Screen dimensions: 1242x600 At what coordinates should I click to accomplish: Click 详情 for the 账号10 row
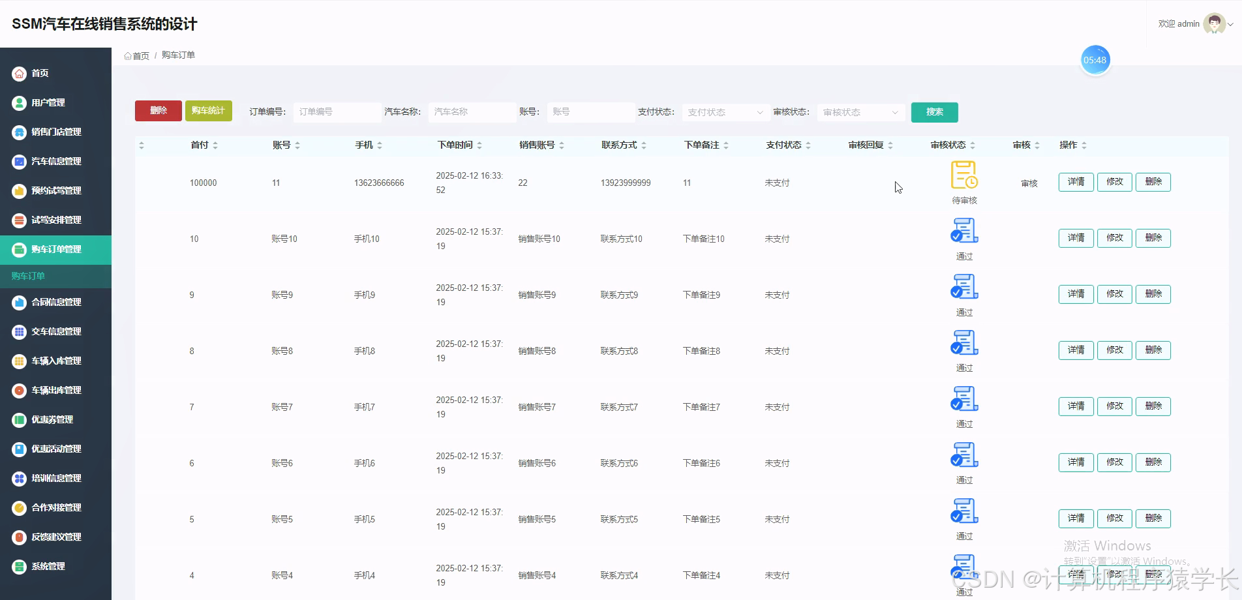click(1076, 238)
